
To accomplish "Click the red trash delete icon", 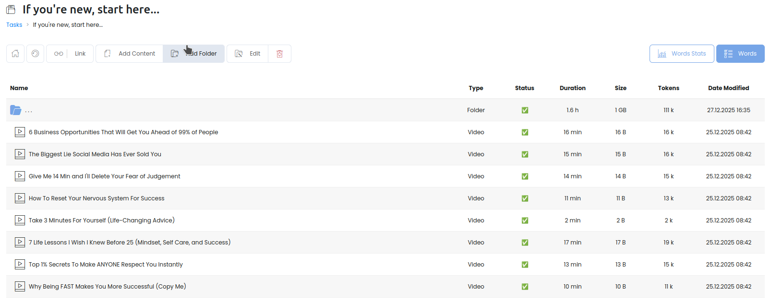I will coord(279,54).
